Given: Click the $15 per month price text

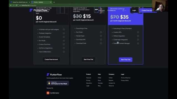Looking at the screenshot, I should (x=87, y=16).
